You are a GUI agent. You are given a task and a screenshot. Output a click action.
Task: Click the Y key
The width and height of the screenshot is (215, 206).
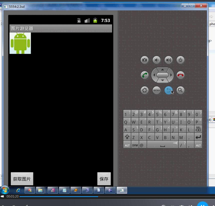point(167,121)
